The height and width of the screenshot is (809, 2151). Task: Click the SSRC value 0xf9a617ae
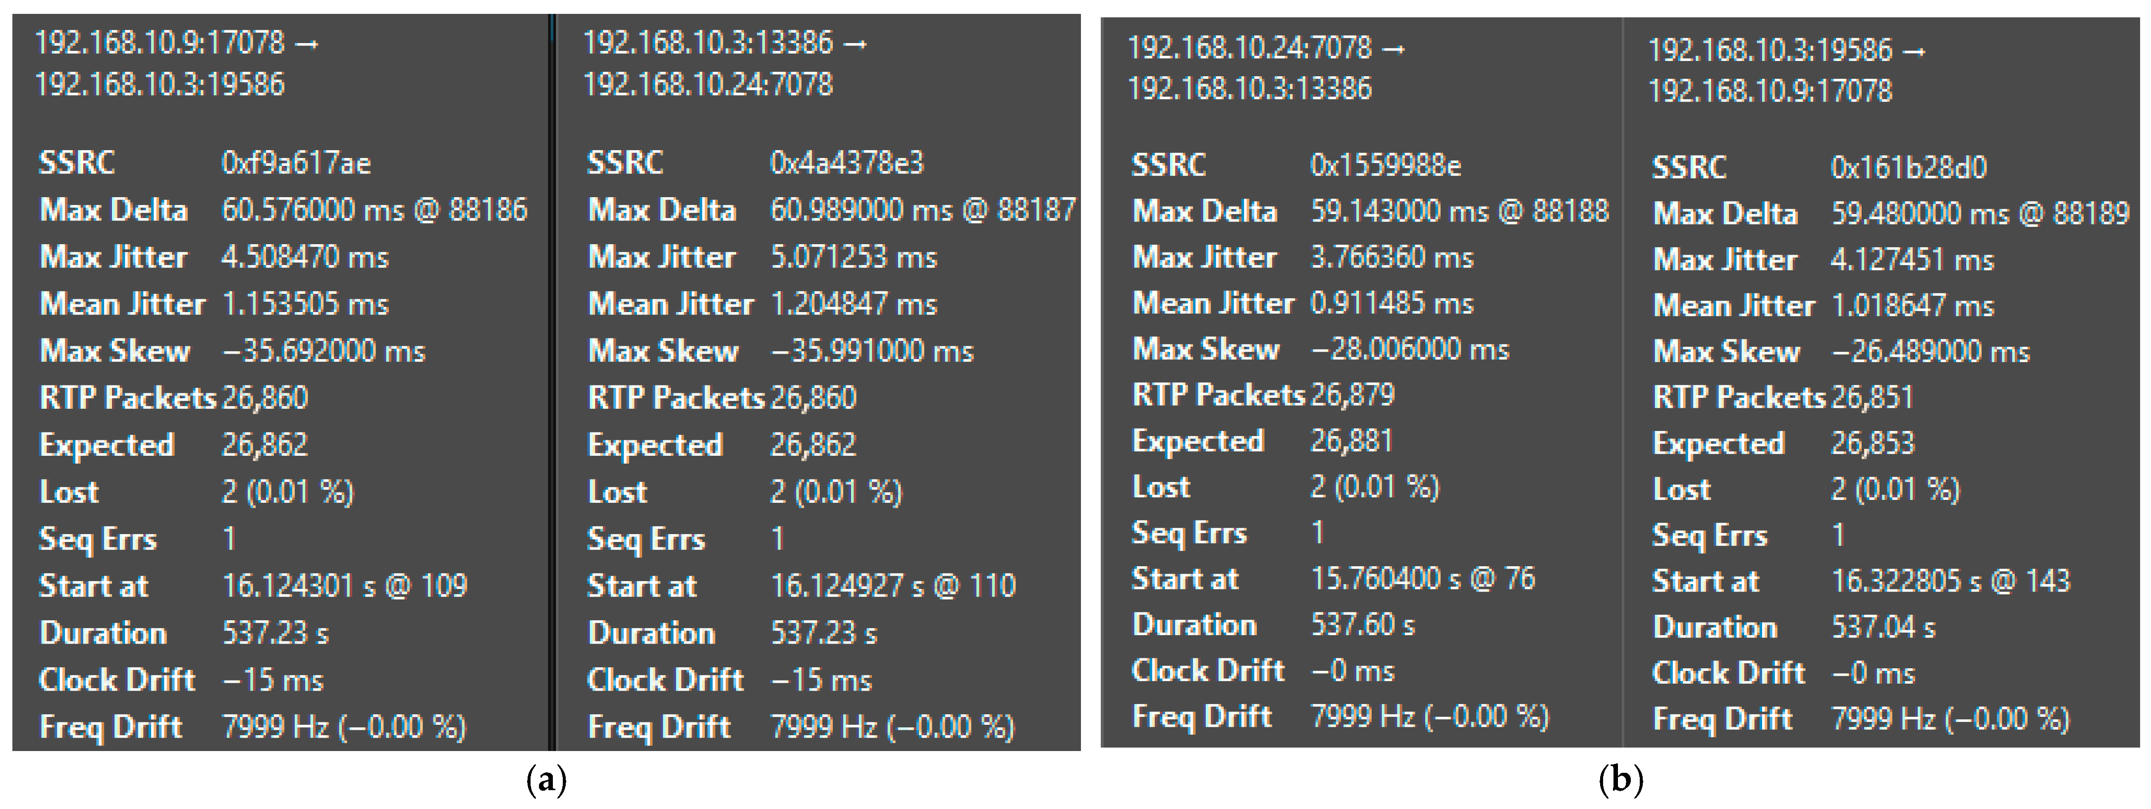click(x=296, y=163)
